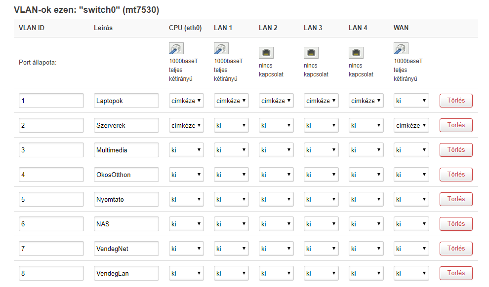
Task: Delete the VendegLan VLAN with Törlés
Action: tap(456, 273)
